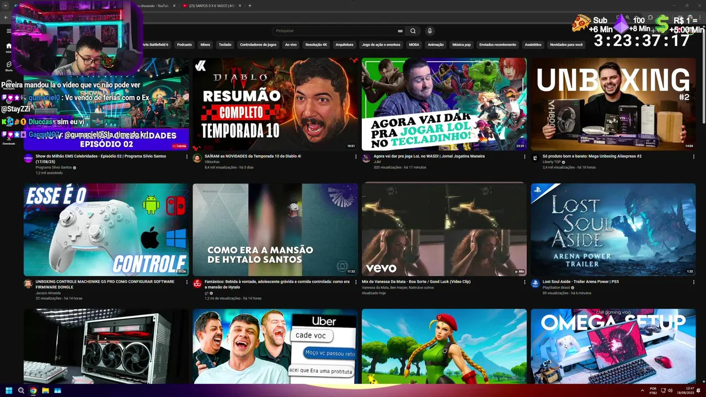This screenshot has width=706, height=397.
Task: Click the YouTube search magnifier button
Action: (x=413, y=31)
